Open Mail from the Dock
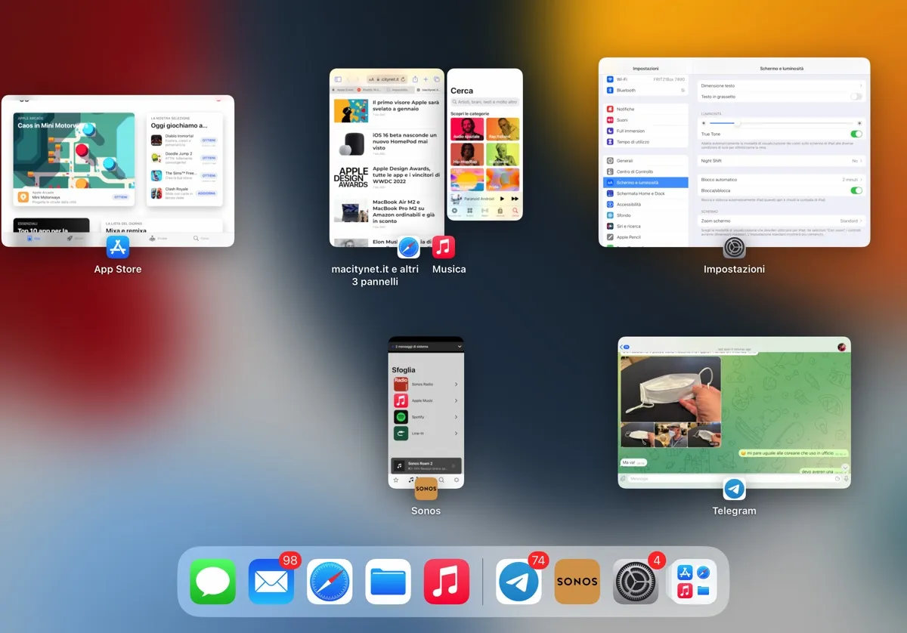This screenshot has width=907, height=633. (271, 582)
